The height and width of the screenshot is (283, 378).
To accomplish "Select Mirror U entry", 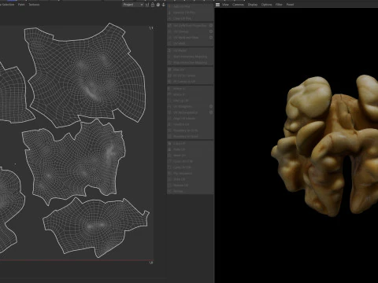I will [x=191, y=89].
